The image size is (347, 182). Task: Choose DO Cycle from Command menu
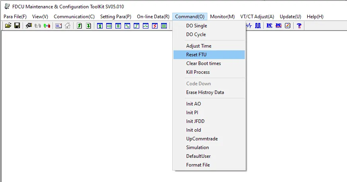(209, 34)
